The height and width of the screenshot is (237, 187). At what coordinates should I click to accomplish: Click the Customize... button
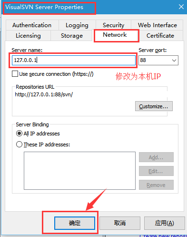click(154, 106)
